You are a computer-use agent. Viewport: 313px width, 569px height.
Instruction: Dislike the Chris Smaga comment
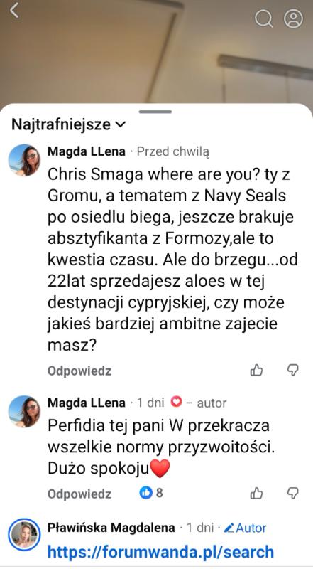[x=292, y=370]
